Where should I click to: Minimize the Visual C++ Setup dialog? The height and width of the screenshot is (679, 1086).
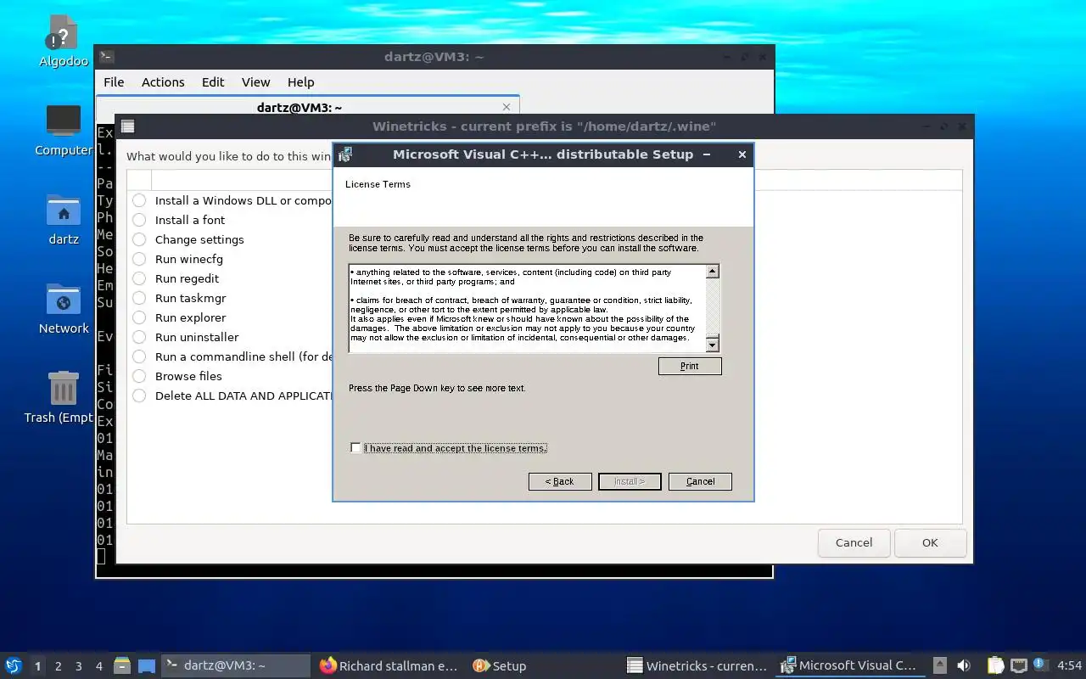(x=707, y=154)
